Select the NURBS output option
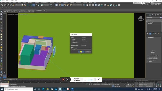The height and width of the screenshot is (91, 162). [x=153, y=54]
